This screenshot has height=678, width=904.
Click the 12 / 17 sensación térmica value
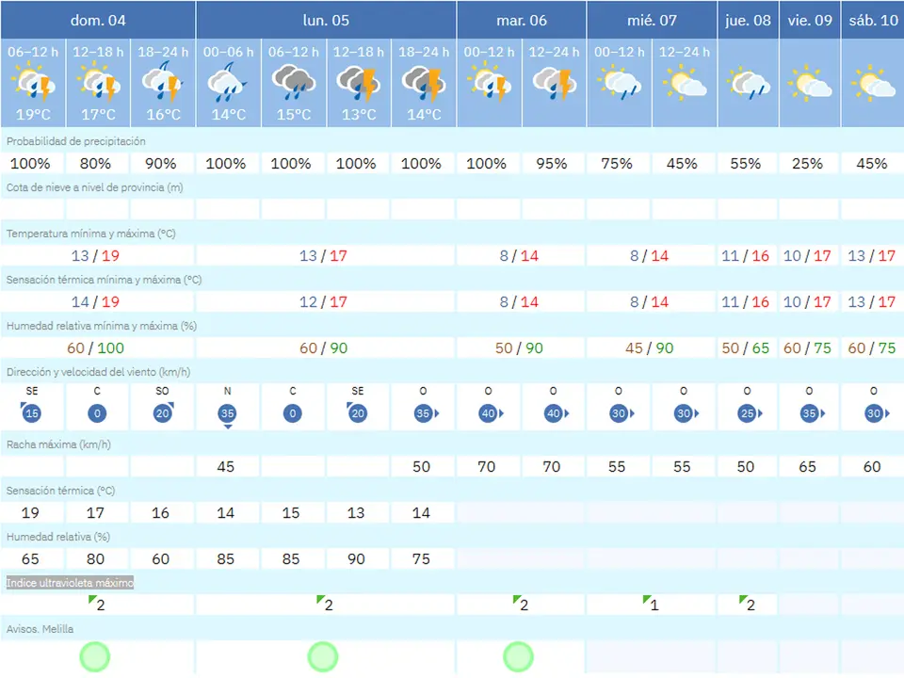tap(323, 301)
